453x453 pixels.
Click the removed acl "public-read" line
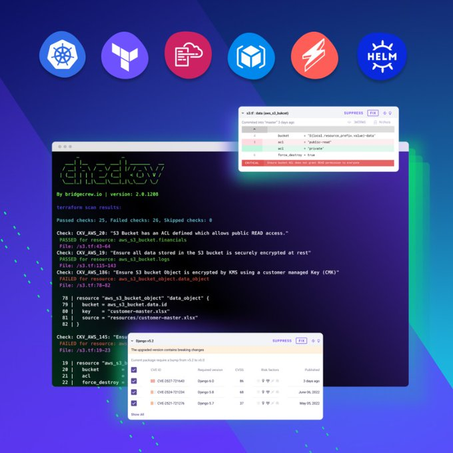coord(318,142)
